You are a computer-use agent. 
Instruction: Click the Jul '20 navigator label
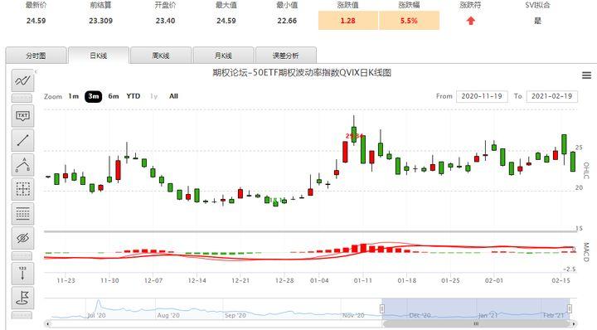tap(96, 315)
